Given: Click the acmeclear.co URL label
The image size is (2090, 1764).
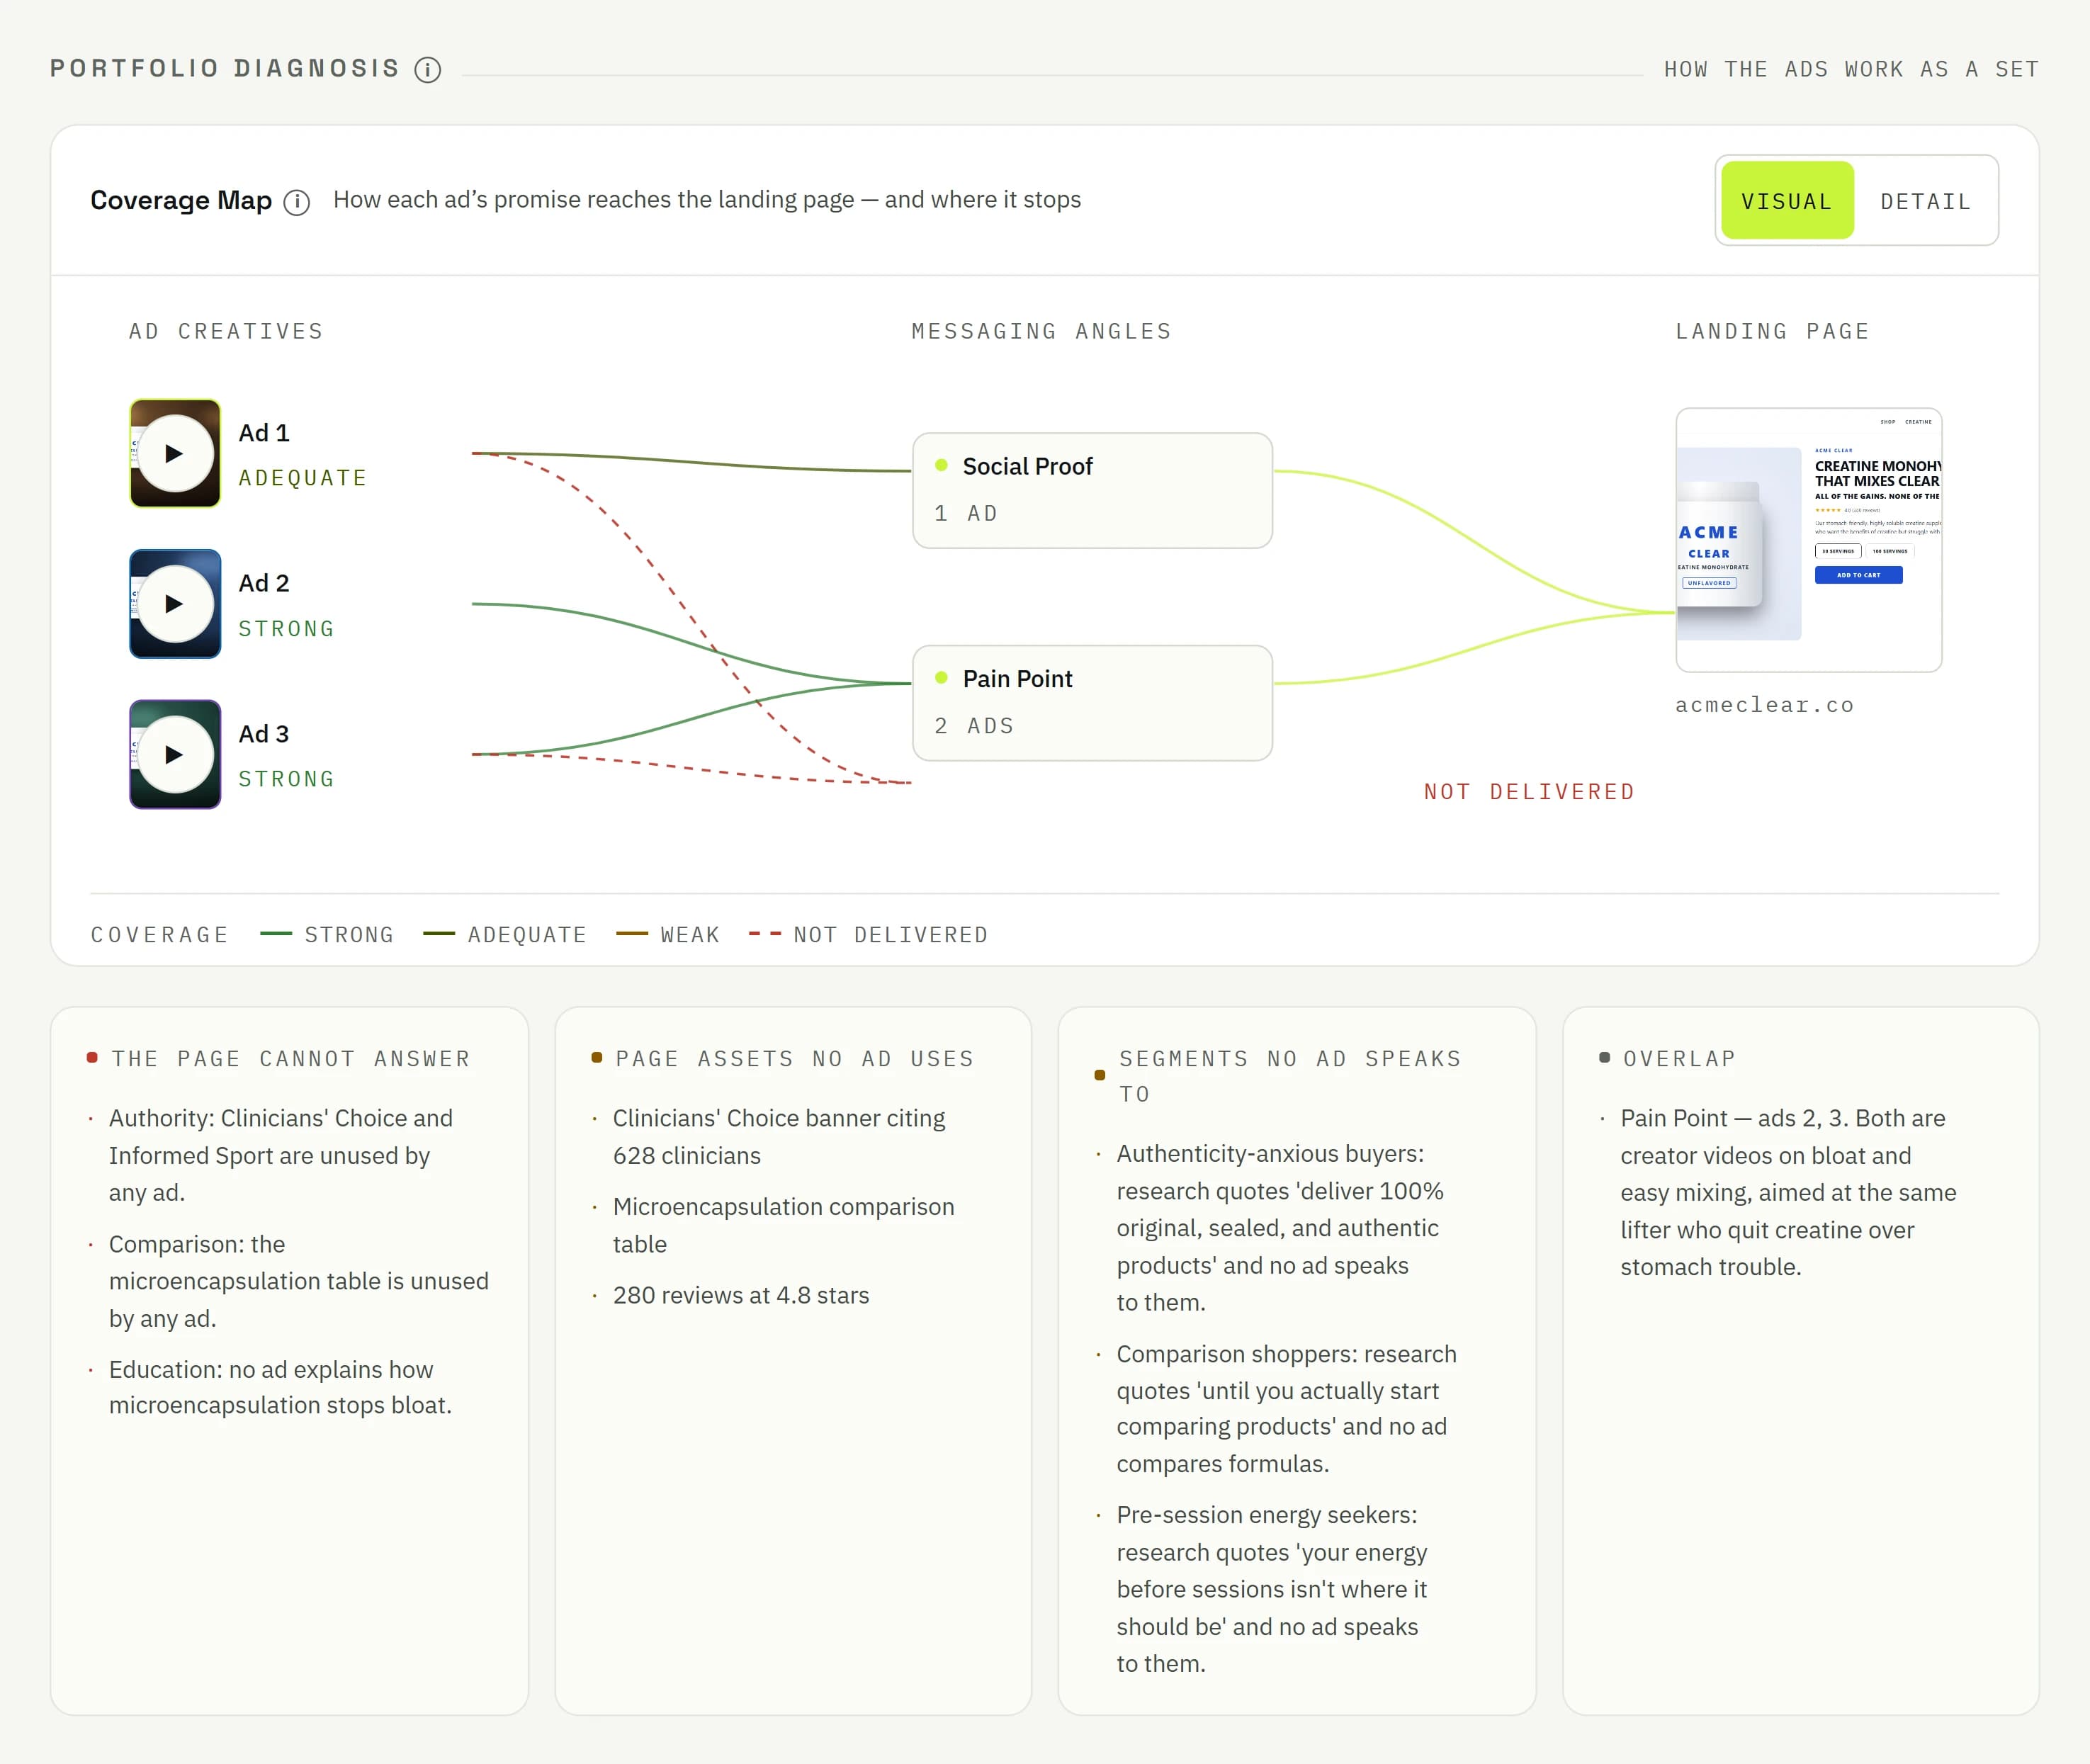Looking at the screenshot, I should coord(1765,705).
